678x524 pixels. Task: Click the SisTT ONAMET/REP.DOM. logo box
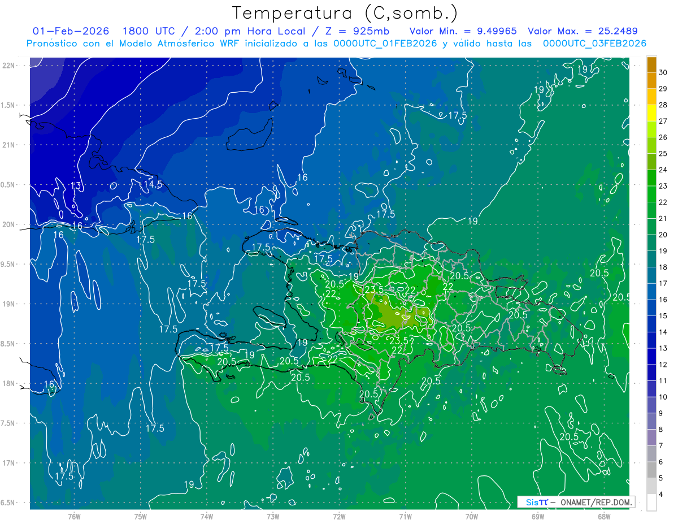(x=576, y=502)
